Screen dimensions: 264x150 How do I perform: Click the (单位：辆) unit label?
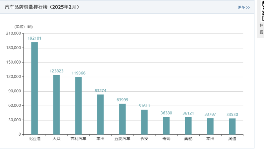pos(24,27)
